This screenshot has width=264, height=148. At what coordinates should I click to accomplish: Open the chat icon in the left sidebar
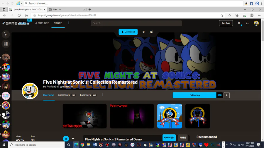pyautogui.click(x=6, y=35)
